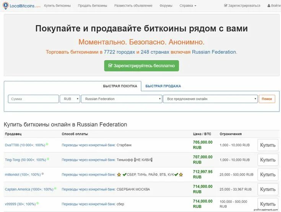Image resolution: width=281 pixels, height=212 pixels.
Task: Click DvaTT88's green online status dot
Action: [47, 144]
